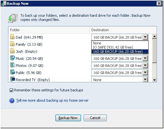Click the server backup icon beside instructions
Viewport: 164px width, 129px height.
tap(13, 18)
